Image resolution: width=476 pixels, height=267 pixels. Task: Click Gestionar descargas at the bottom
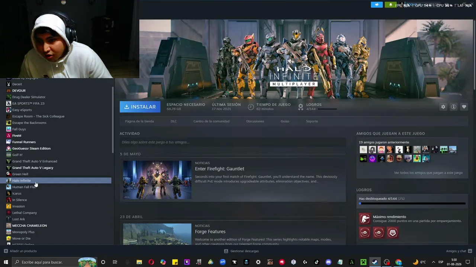(244, 251)
